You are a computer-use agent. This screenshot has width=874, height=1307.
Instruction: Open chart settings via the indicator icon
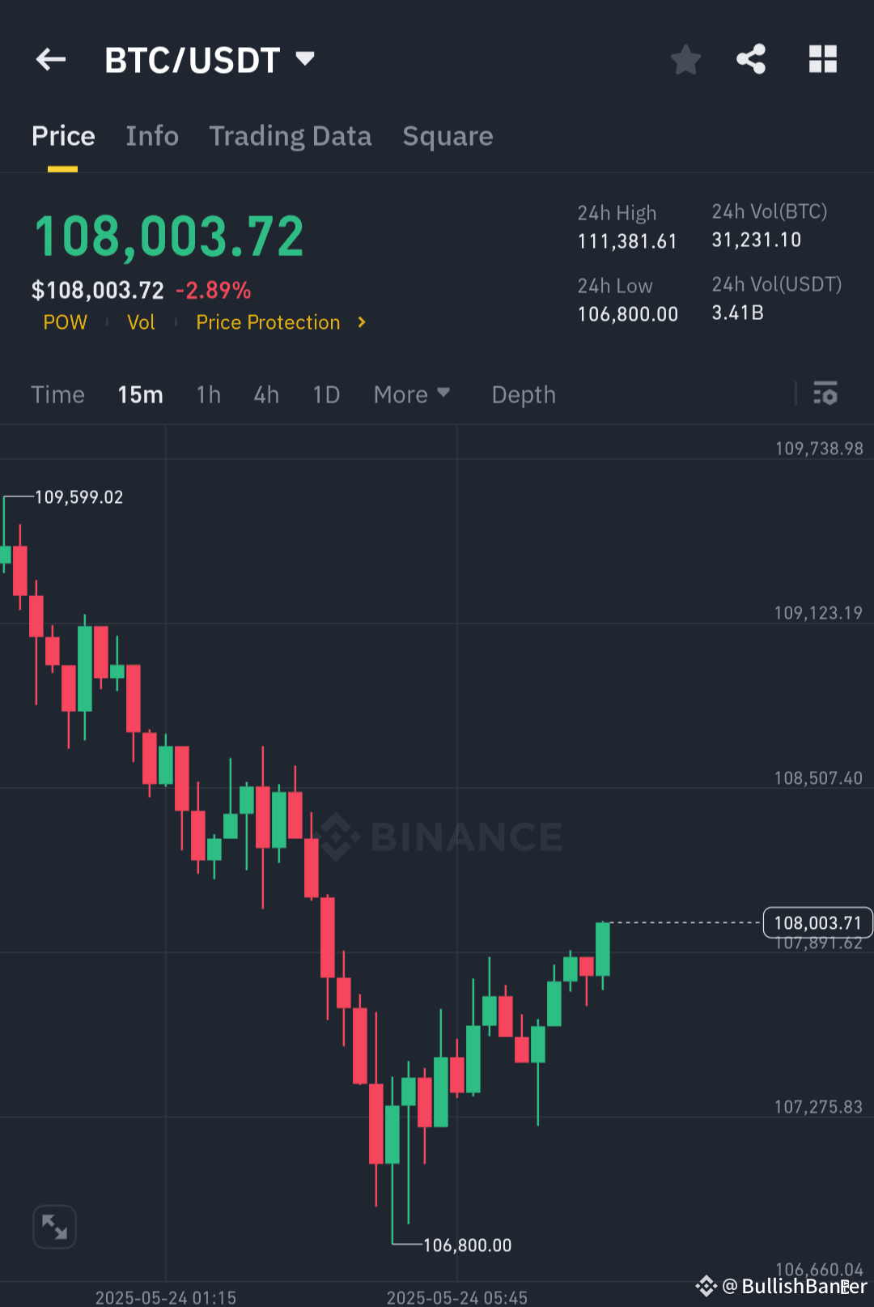(x=826, y=394)
